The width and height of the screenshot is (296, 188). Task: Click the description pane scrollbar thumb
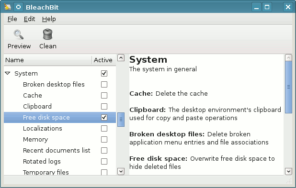tap(288, 87)
